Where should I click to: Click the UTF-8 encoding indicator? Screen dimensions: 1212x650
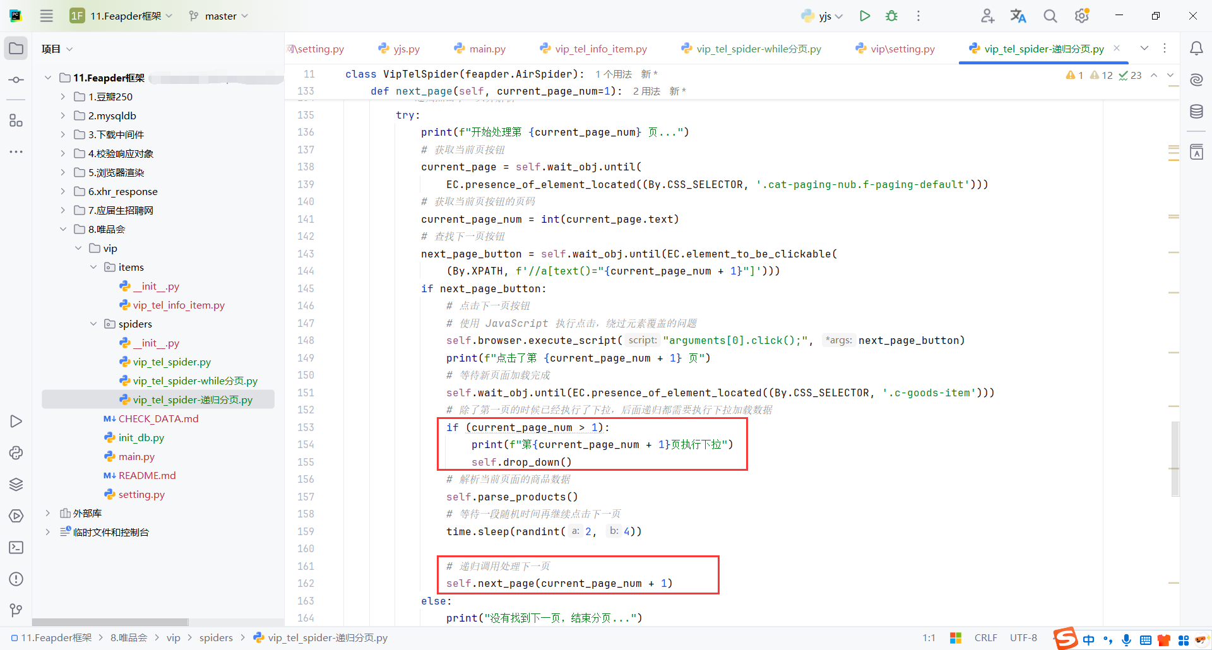(x=1023, y=637)
